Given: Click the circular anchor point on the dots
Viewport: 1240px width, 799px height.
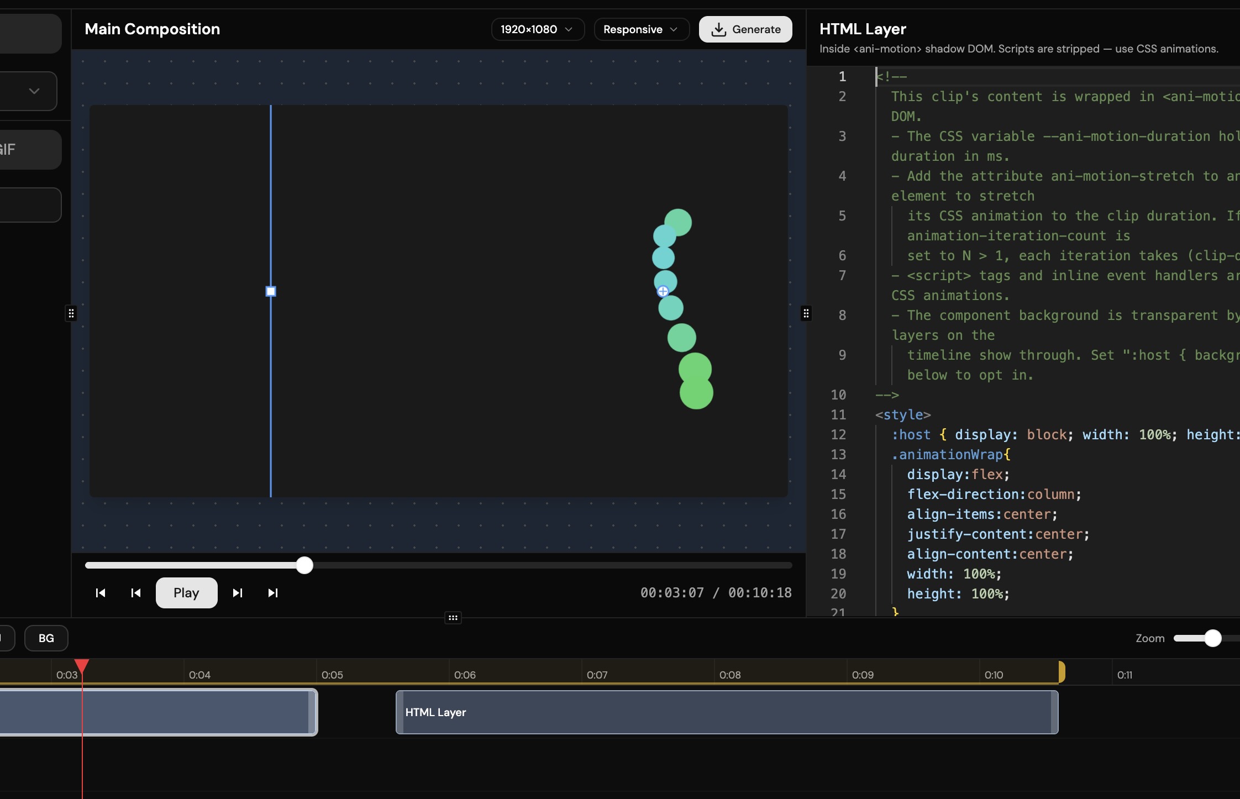Looking at the screenshot, I should [x=663, y=291].
